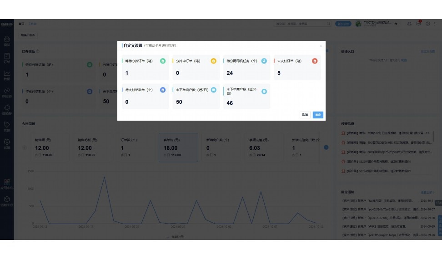Focus the header search input field
The image size is (442, 259).
(x=300, y=24)
